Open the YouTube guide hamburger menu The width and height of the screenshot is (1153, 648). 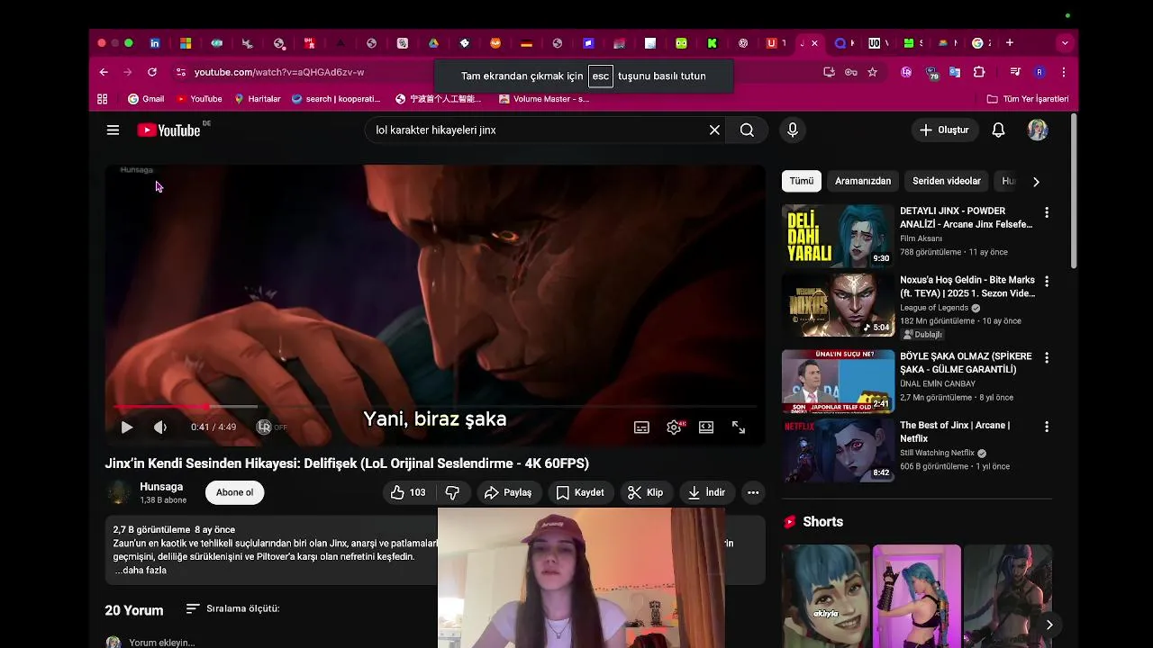tap(113, 130)
